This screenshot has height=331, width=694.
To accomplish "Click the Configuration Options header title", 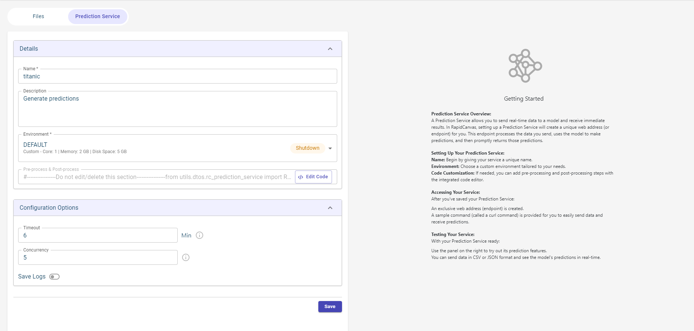I will [x=49, y=208].
